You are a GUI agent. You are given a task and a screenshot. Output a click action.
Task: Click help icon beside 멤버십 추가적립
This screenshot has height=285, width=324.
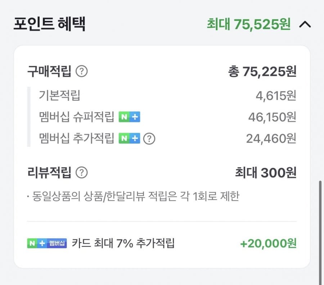coord(149,138)
